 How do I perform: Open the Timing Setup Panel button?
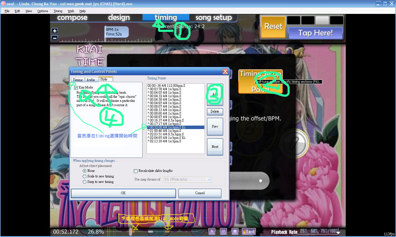pos(260,81)
